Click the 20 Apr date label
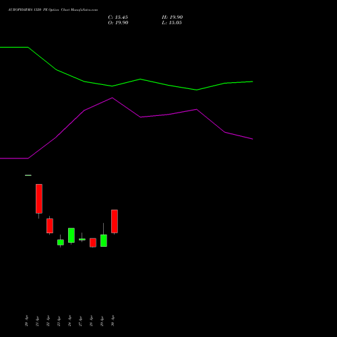Screen dimensions: 337x337 (26, 321)
